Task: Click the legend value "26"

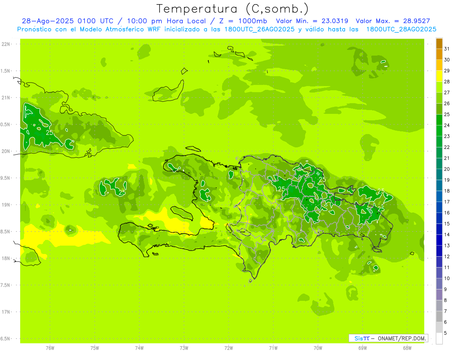Action: [x=447, y=104]
